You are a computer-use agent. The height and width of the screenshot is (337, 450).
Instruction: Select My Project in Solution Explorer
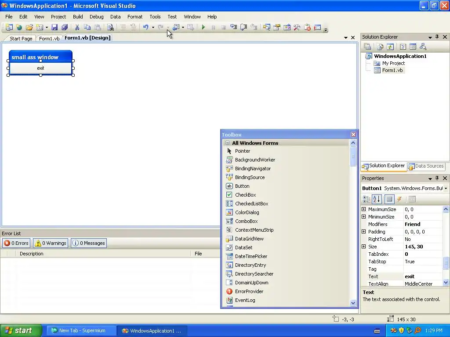pos(393,63)
